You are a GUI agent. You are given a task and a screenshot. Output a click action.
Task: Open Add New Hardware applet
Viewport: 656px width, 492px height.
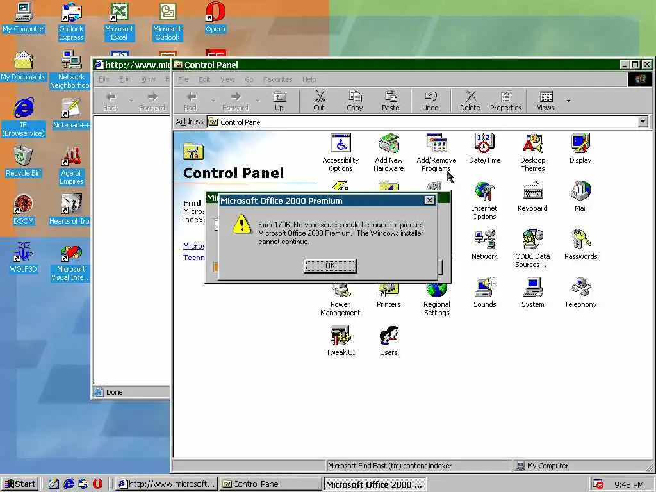pyautogui.click(x=389, y=152)
